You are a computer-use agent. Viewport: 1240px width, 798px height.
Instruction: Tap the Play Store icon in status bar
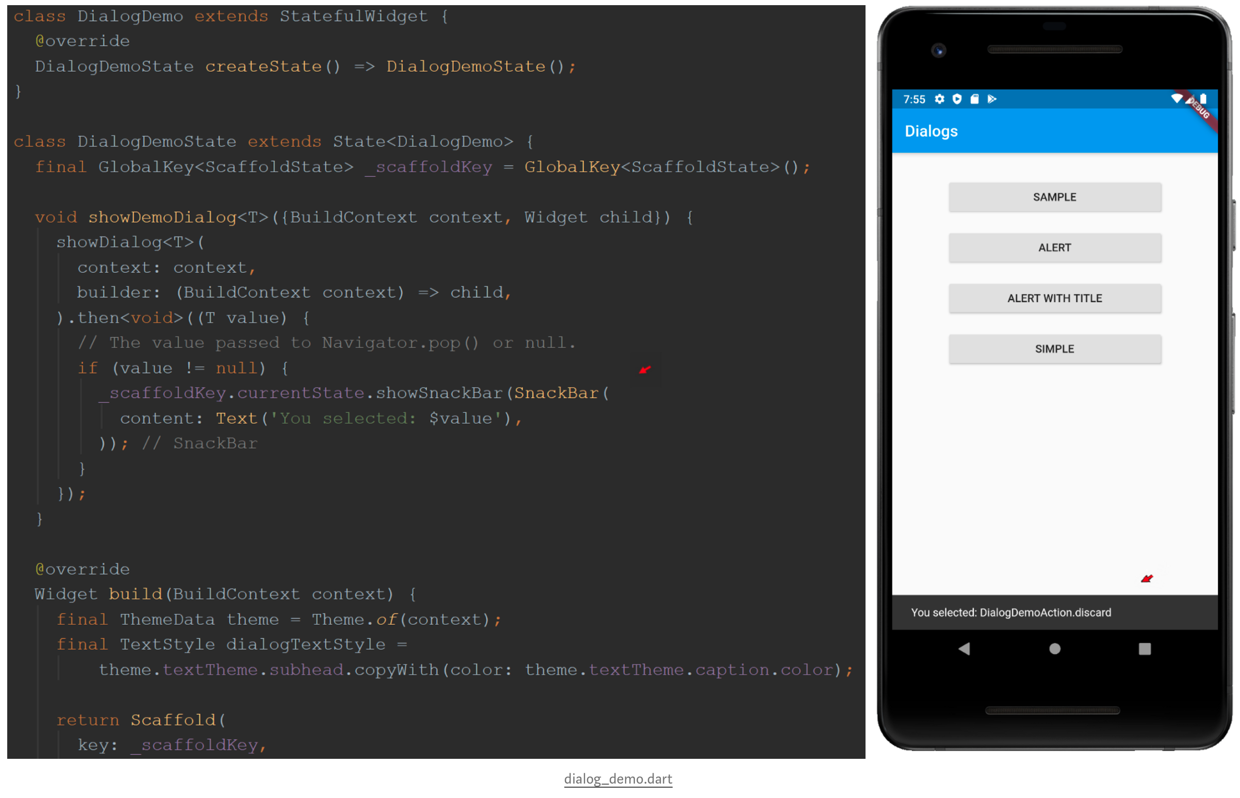click(992, 99)
